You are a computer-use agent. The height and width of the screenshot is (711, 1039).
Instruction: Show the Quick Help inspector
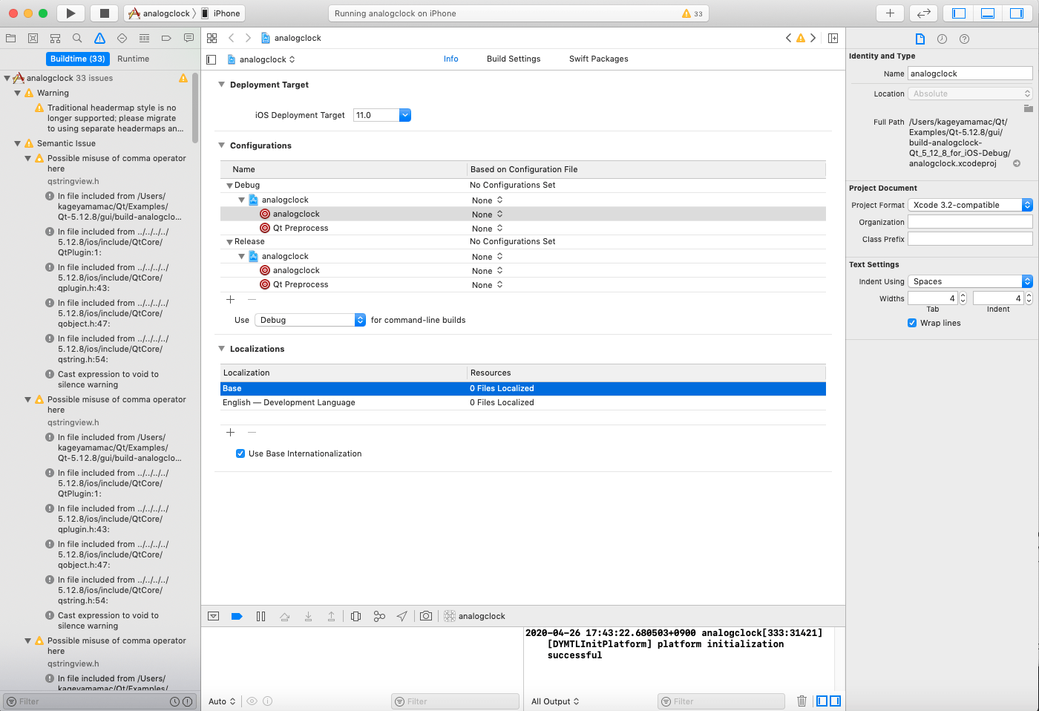[964, 39]
